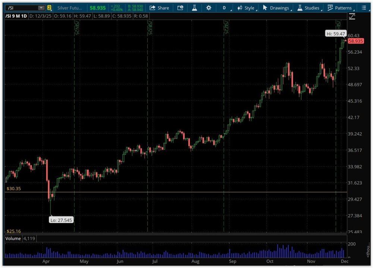
Task: Expand the /SI symbol selector dropdown arrow
Action: pyautogui.click(x=41, y=8)
